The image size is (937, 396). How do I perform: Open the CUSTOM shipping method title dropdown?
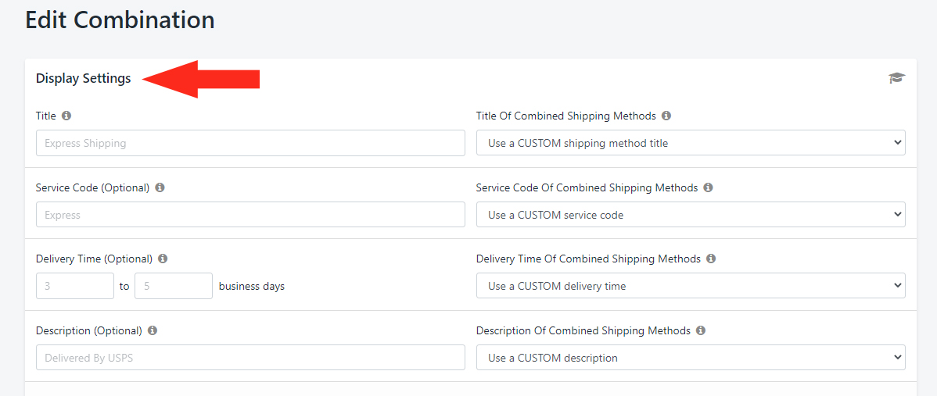[691, 143]
